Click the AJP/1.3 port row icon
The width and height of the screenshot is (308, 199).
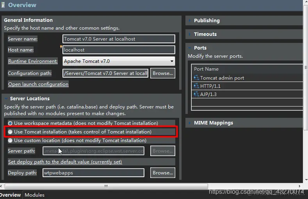point(196,94)
